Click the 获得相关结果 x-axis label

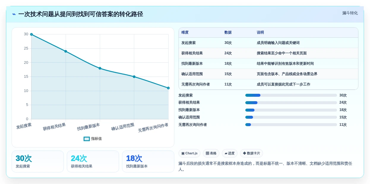tap(54, 127)
